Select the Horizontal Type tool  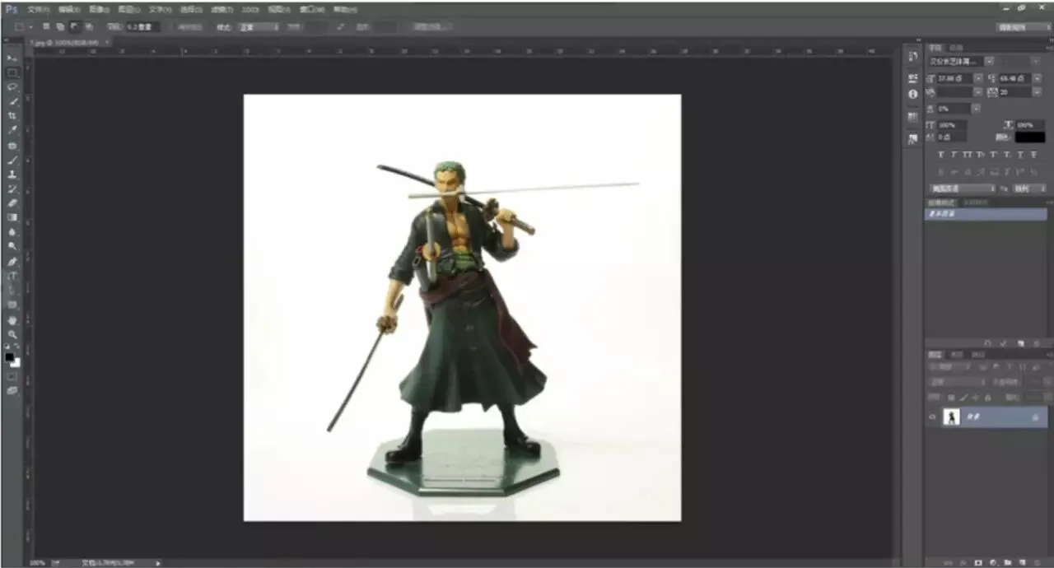point(12,276)
